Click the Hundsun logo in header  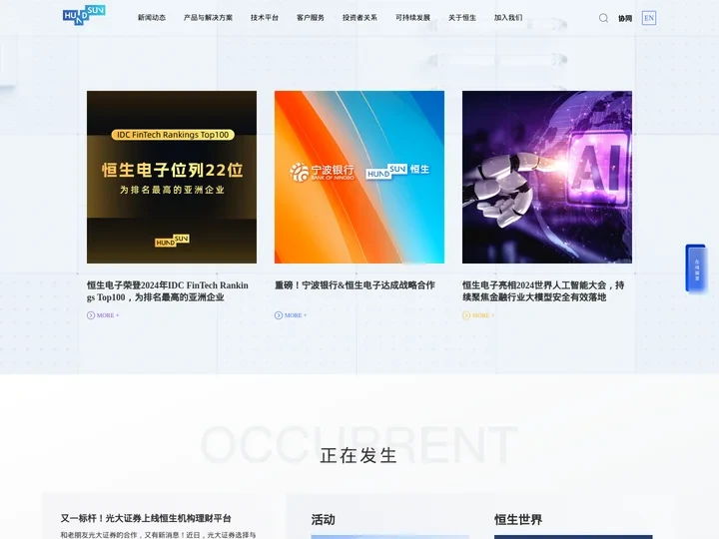(x=84, y=15)
